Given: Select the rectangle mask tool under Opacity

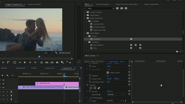Looking at the screenshot, I should pyautogui.click(x=95, y=88).
